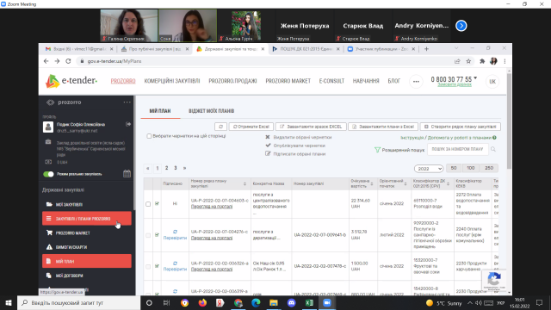The image size is (551, 310).
Task: Show next Zoom participants with the arrow
Action: [x=461, y=26]
